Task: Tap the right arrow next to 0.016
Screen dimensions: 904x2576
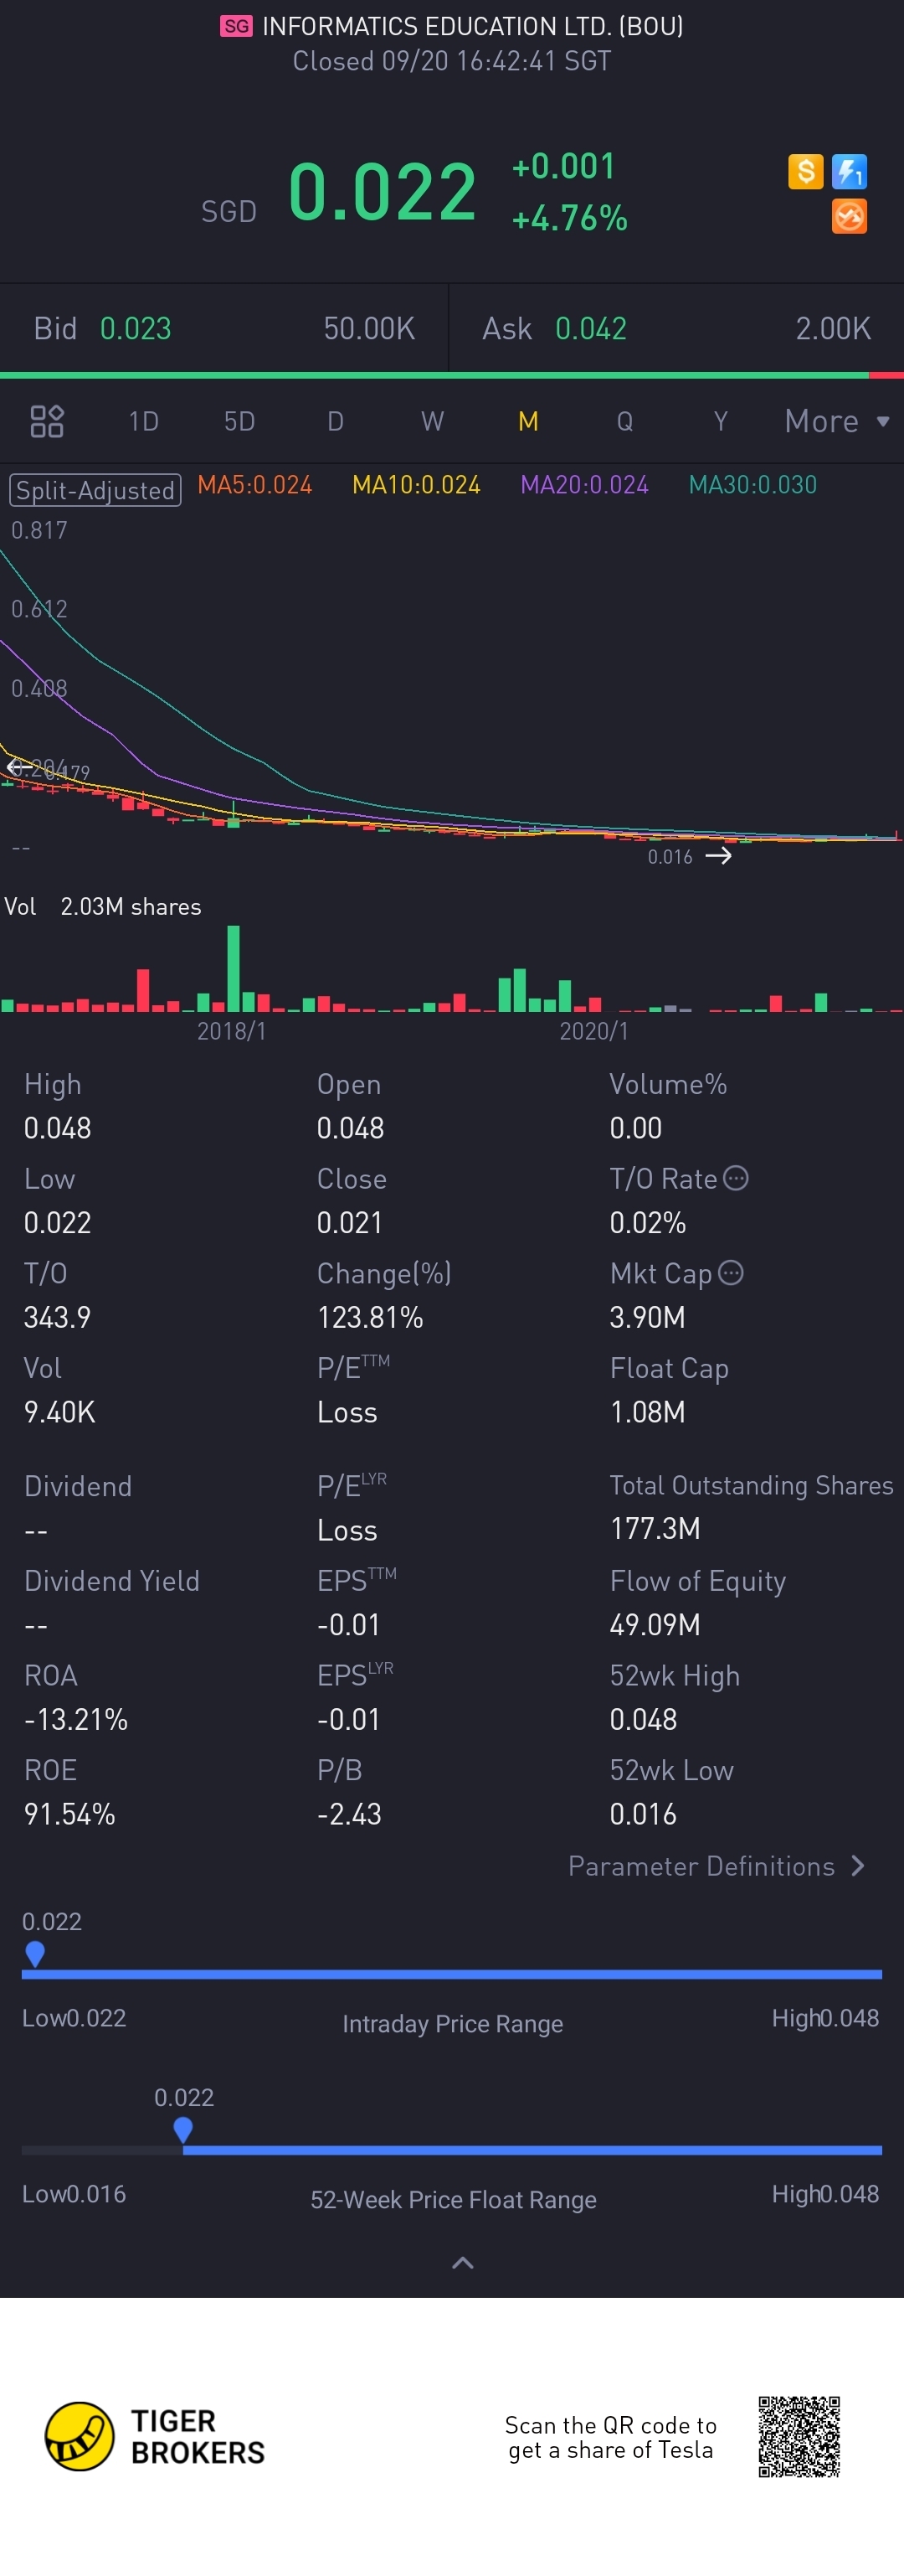Action: click(x=718, y=856)
